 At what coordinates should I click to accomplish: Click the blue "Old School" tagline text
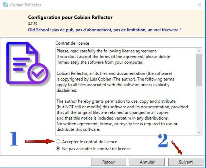[x=105, y=30]
